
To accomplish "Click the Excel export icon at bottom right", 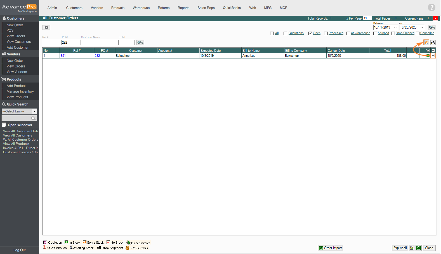I will [419, 248].
